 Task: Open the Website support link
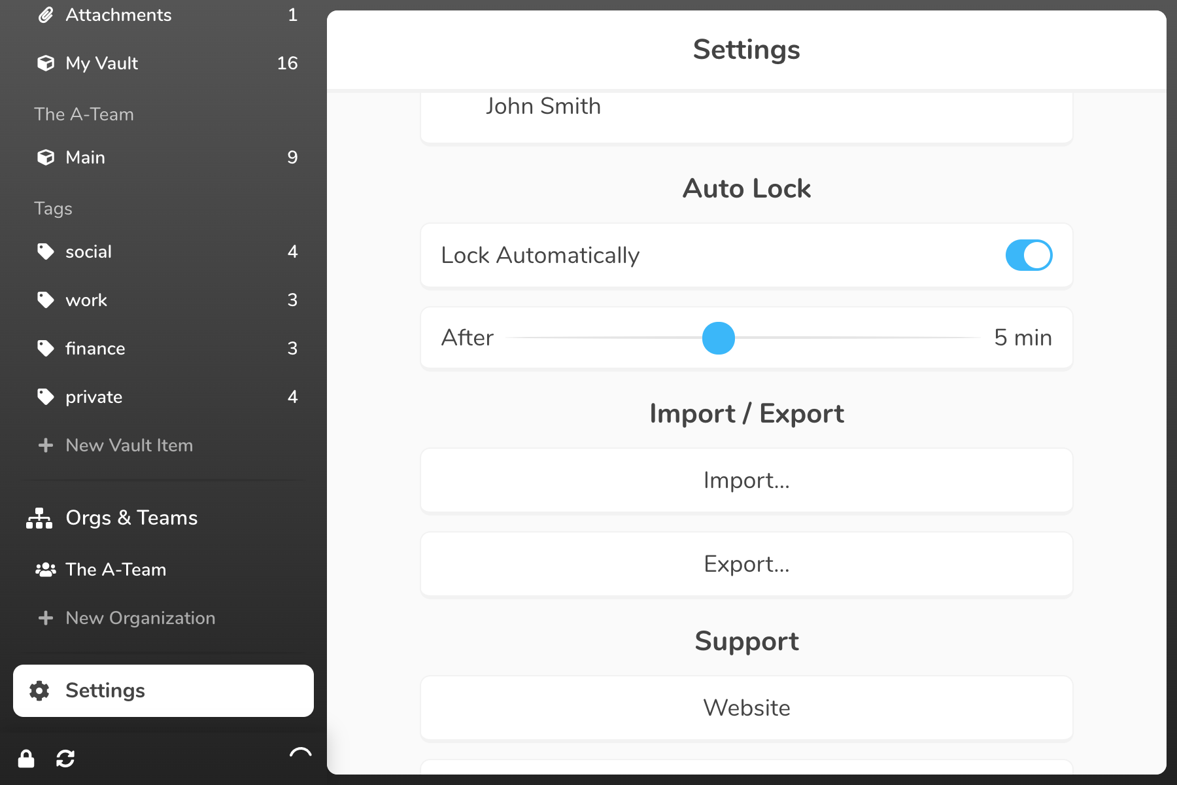(747, 708)
